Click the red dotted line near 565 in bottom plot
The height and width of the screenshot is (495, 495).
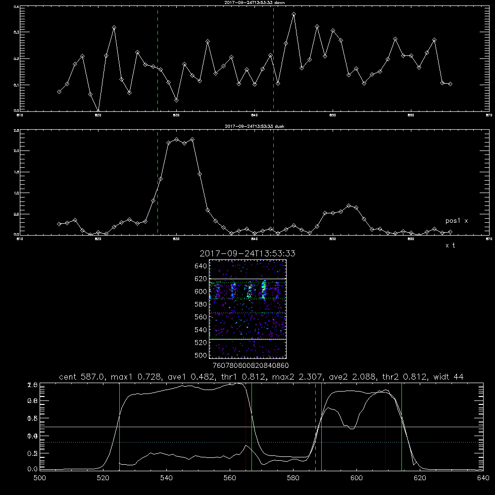click(x=246, y=427)
